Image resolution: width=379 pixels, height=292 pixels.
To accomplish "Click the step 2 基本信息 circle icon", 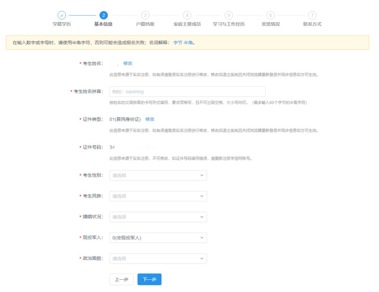I will tap(103, 15).
